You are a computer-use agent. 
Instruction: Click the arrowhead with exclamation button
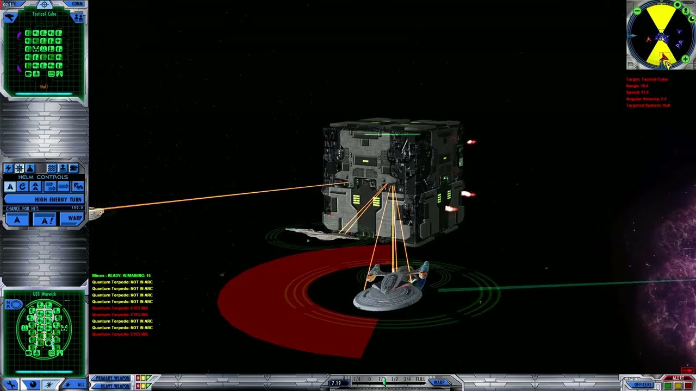45,219
